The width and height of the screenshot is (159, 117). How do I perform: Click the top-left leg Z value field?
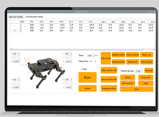point(15,62)
